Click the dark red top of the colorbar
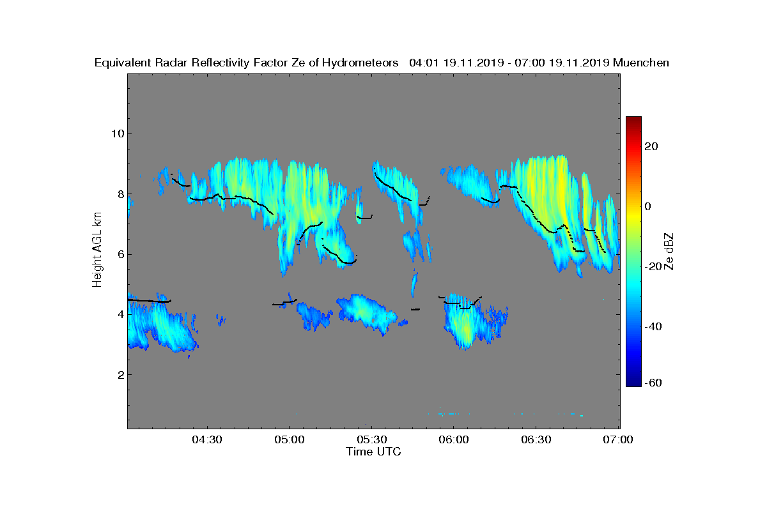 coord(633,121)
